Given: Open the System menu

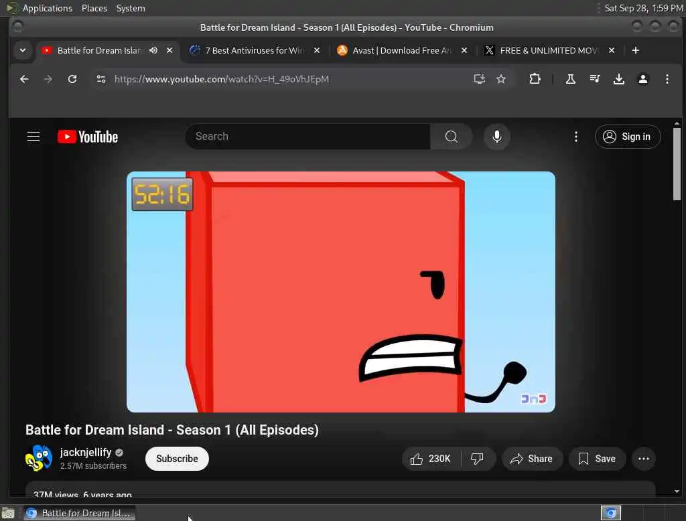Looking at the screenshot, I should 131,8.
